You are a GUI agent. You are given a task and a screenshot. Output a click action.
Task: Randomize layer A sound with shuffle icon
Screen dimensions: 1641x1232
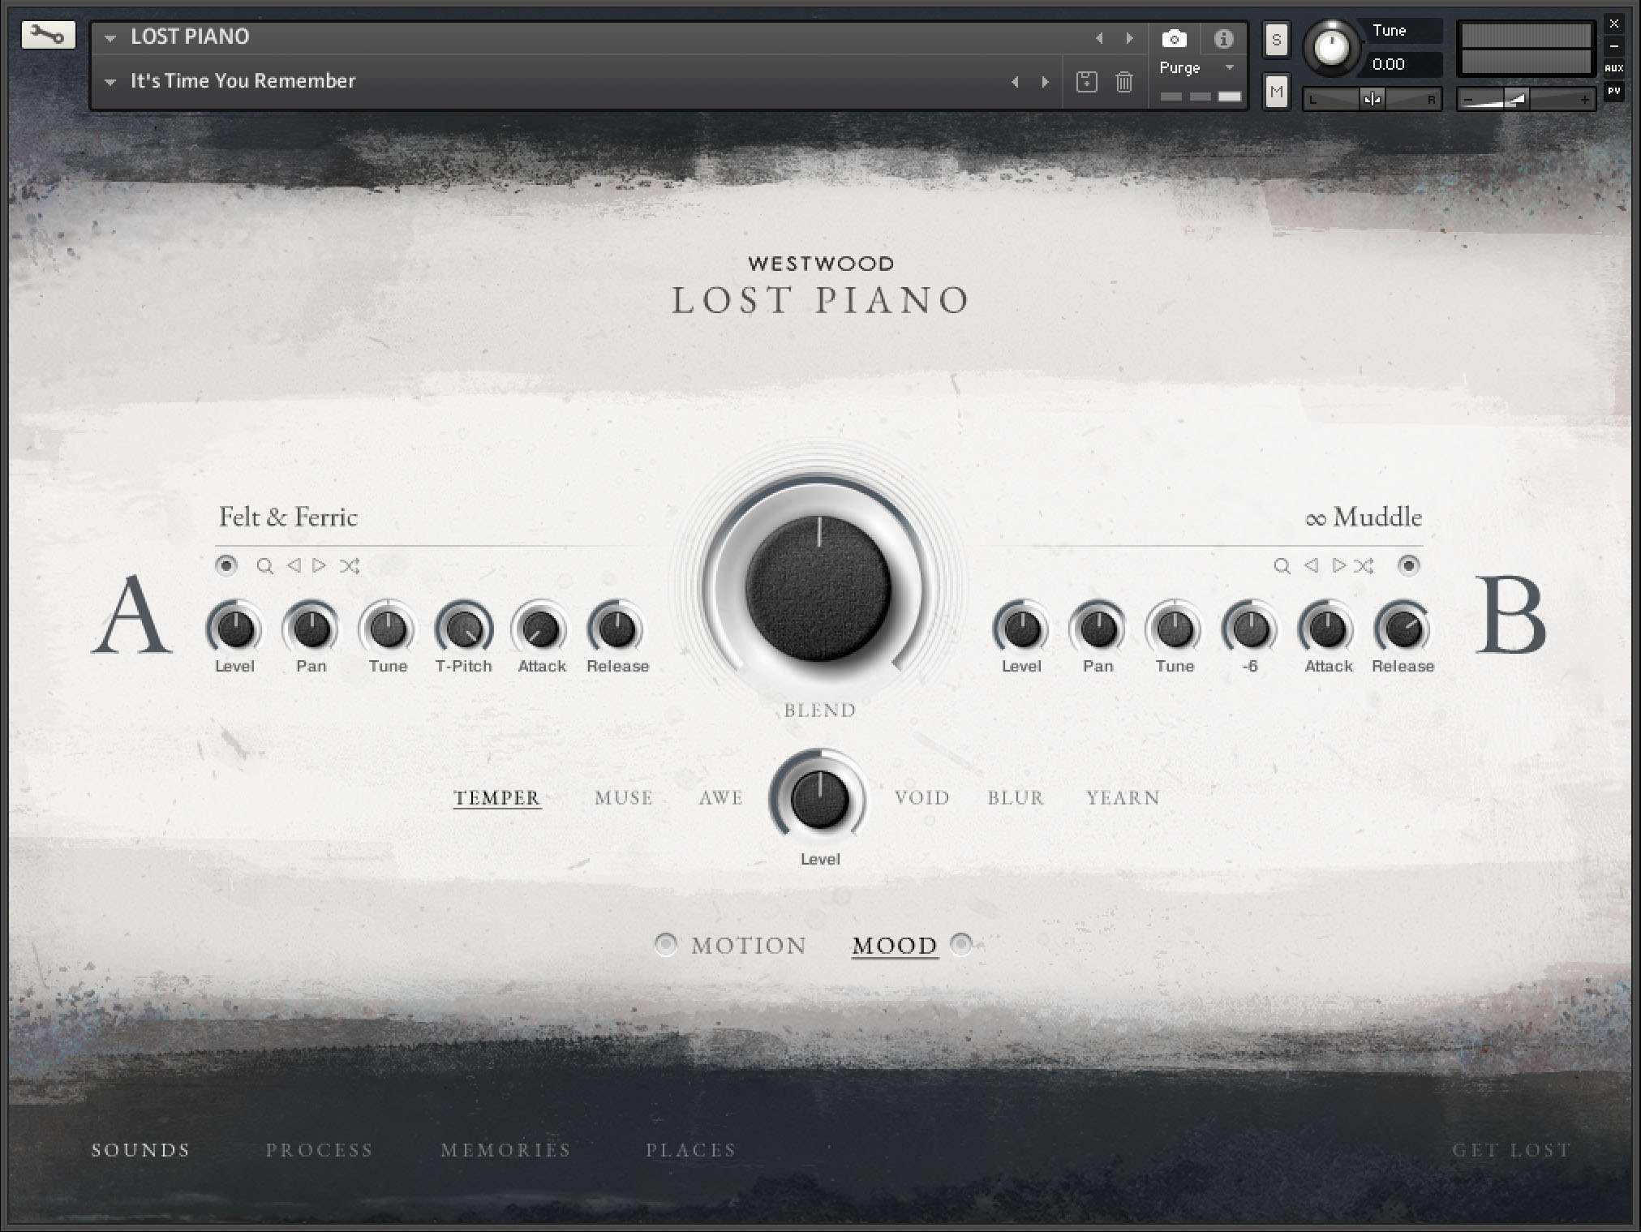click(350, 566)
